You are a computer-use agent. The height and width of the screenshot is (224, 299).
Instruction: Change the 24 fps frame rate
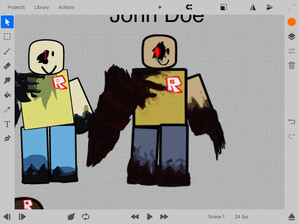click(x=242, y=217)
